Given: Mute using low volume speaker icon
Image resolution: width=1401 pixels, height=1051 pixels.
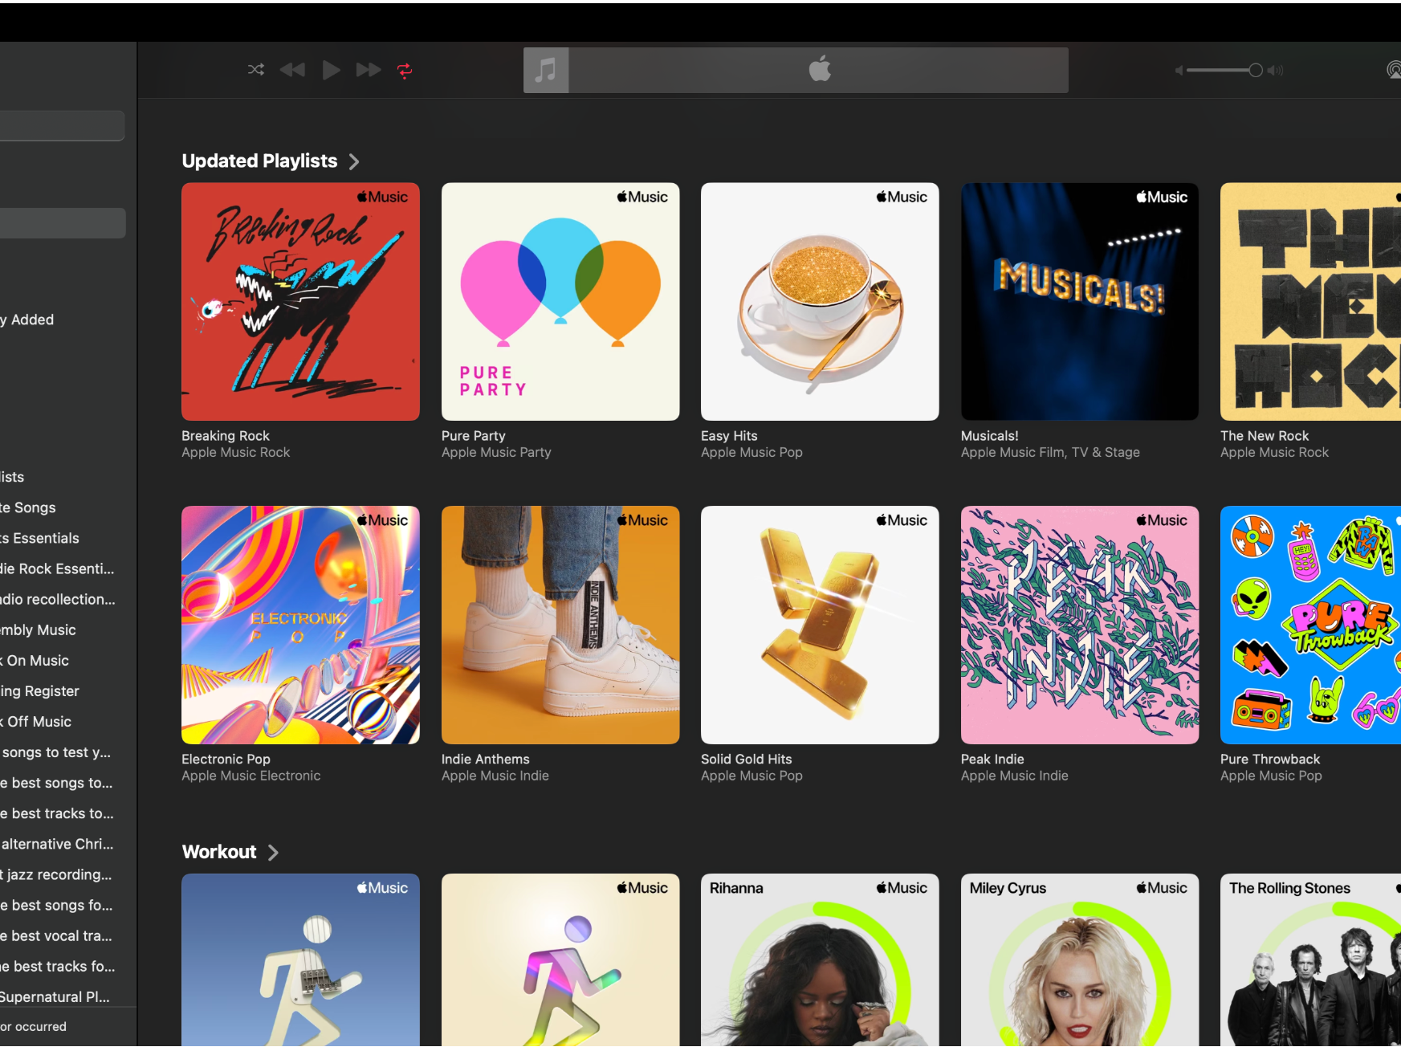Looking at the screenshot, I should tap(1179, 71).
